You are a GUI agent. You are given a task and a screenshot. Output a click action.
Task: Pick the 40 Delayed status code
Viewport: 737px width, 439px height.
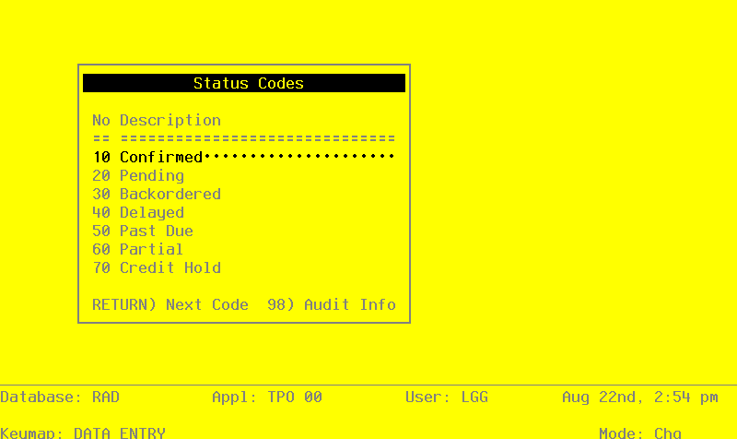138,213
